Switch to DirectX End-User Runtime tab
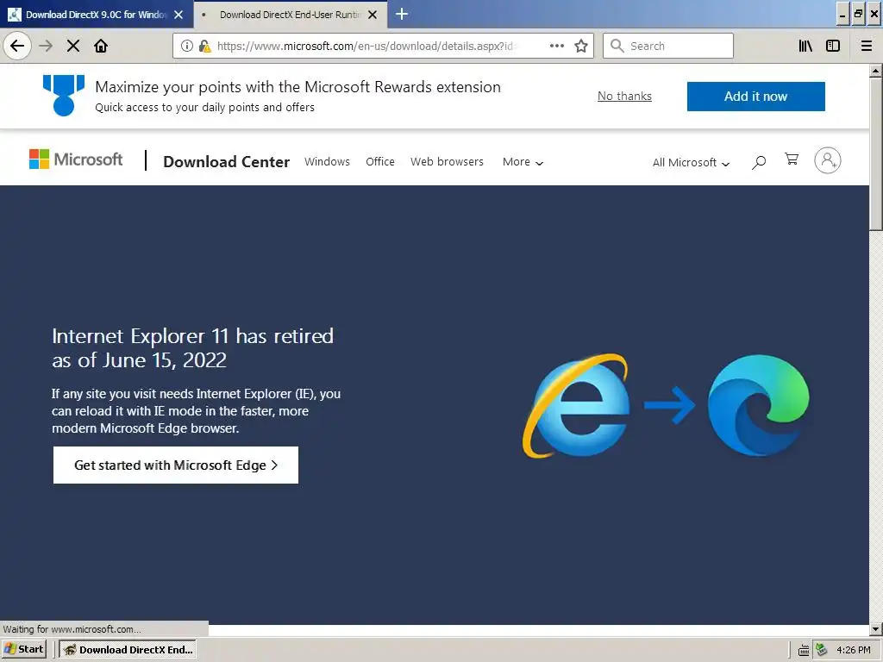 [x=290, y=15]
